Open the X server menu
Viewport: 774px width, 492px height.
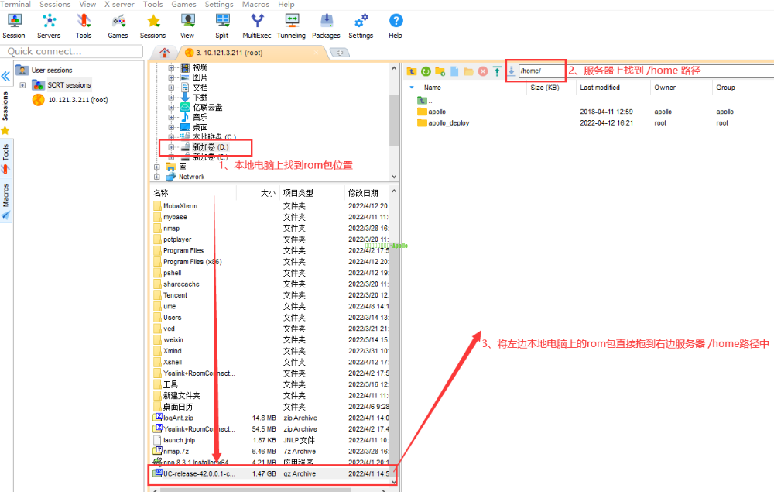point(119,5)
